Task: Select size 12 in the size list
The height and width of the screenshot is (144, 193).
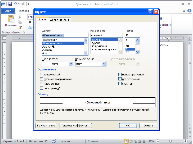Action: 130,52
